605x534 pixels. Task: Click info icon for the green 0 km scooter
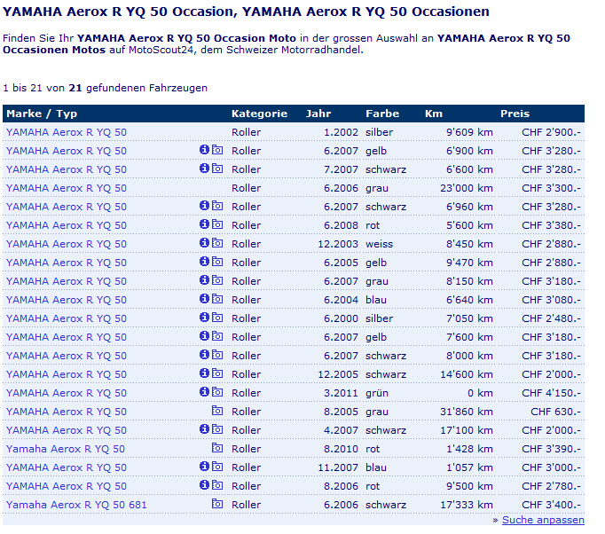pos(204,393)
